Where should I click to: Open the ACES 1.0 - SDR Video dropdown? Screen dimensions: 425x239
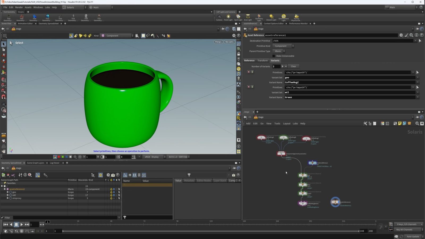(178, 157)
